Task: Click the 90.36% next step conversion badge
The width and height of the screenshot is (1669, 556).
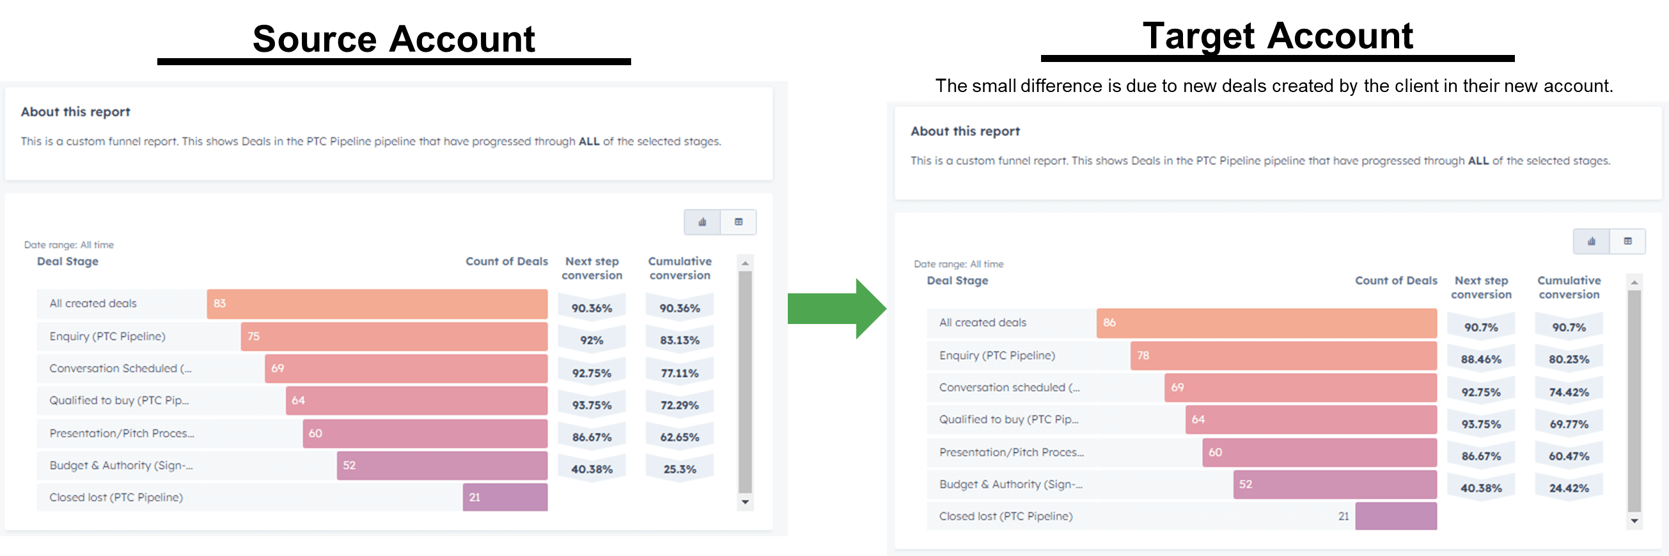Action: pos(592,308)
